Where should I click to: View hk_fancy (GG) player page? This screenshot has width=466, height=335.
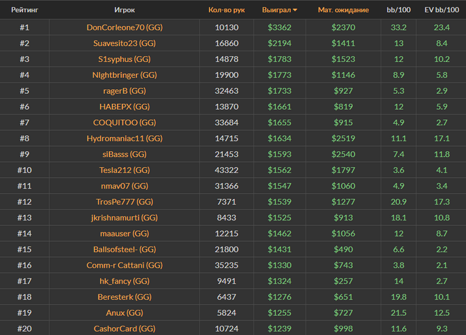click(124, 281)
